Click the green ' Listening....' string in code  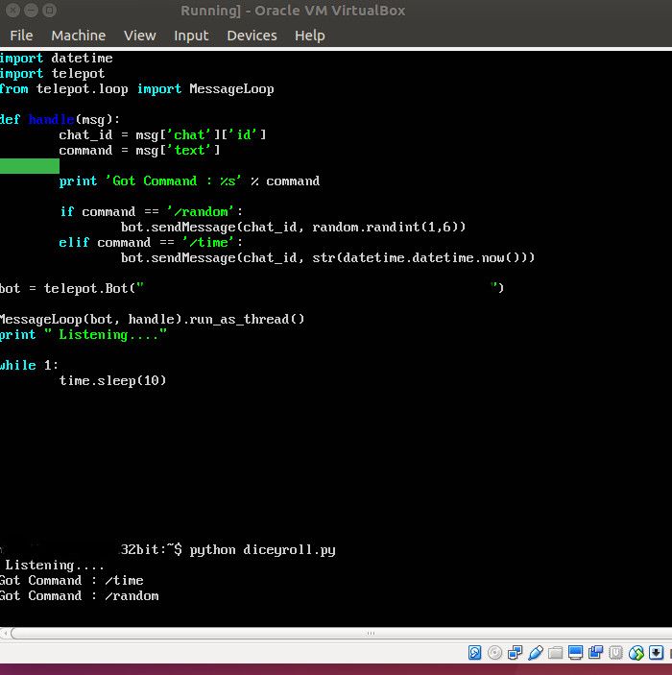(106, 334)
